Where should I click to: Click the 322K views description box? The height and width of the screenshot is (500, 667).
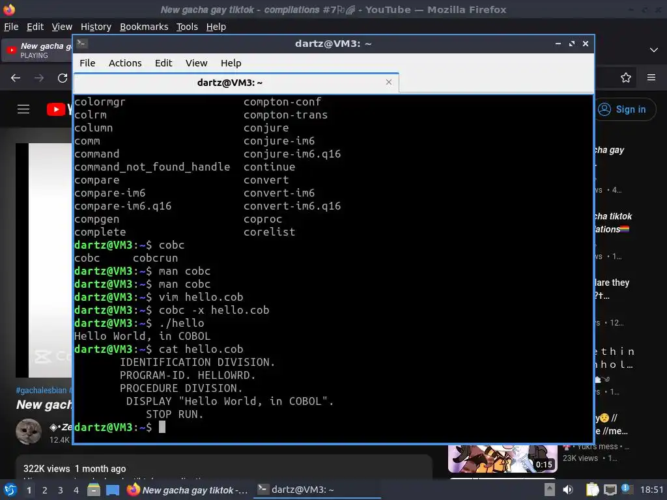click(224, 467)
